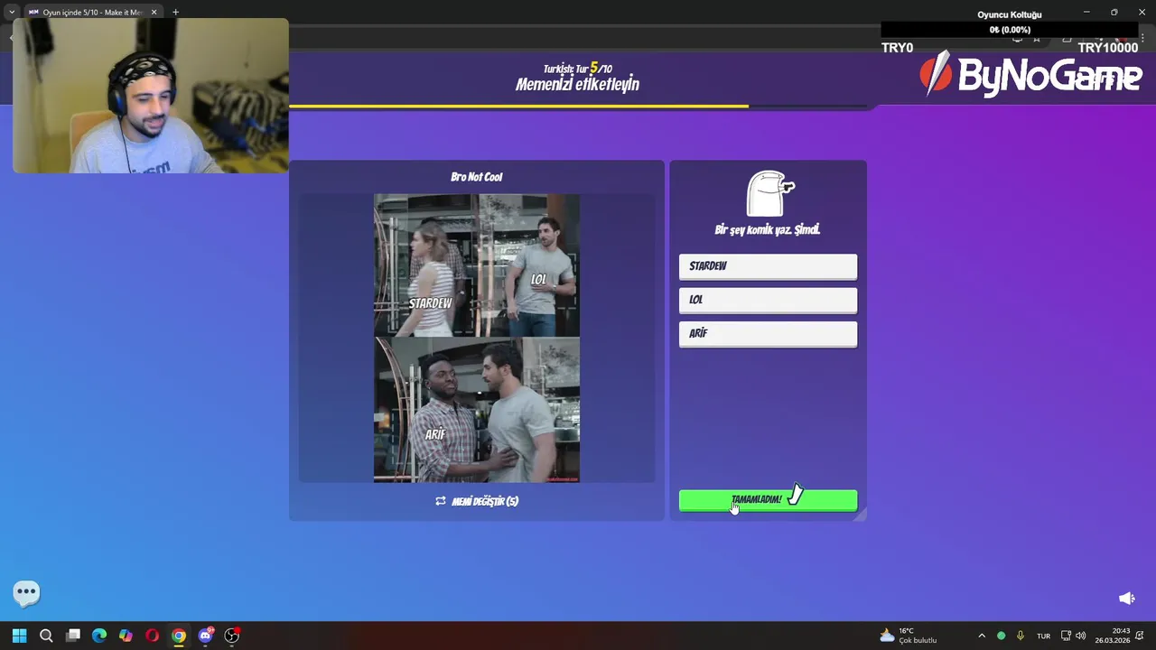The image size is (1156, 650).
Task: Open the chat bubble icon
Action: click(26, 593)
